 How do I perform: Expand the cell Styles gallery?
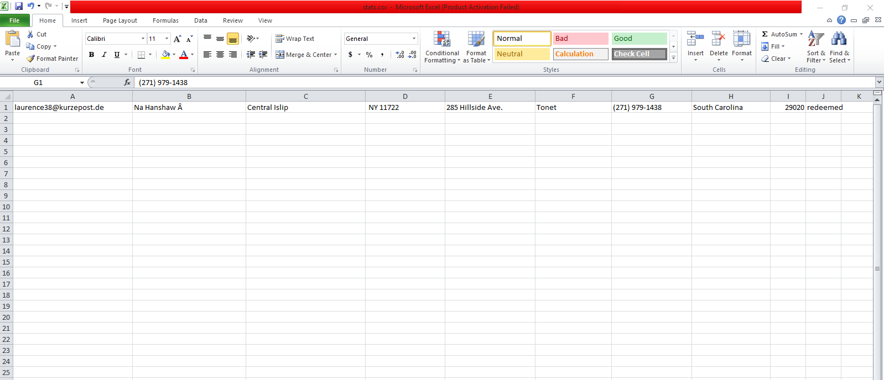673,57
